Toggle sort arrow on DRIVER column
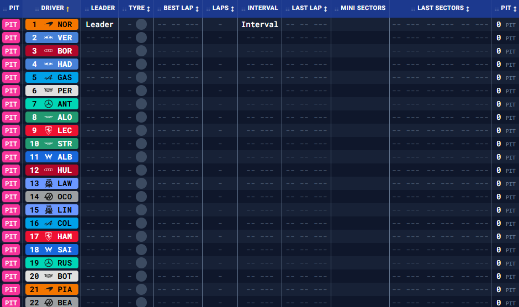The image size is (519, 307). [68, 9]
